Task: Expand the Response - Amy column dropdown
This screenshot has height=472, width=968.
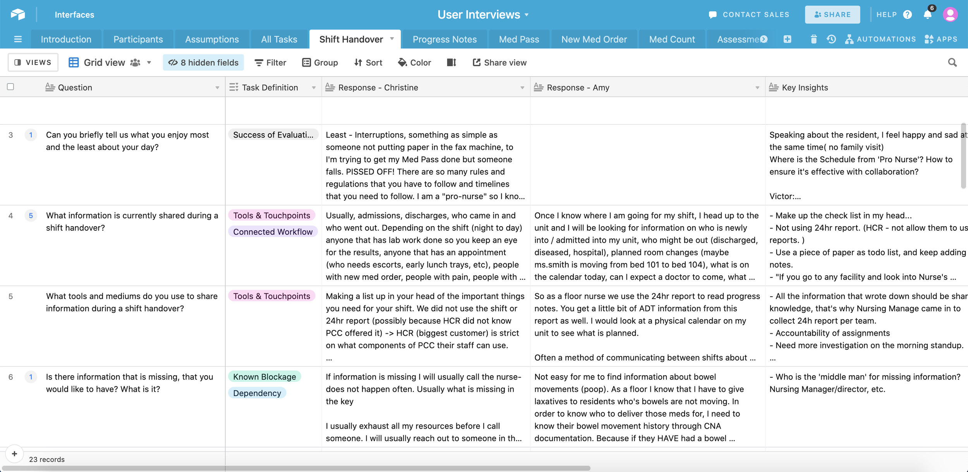Action: point(757,88)
